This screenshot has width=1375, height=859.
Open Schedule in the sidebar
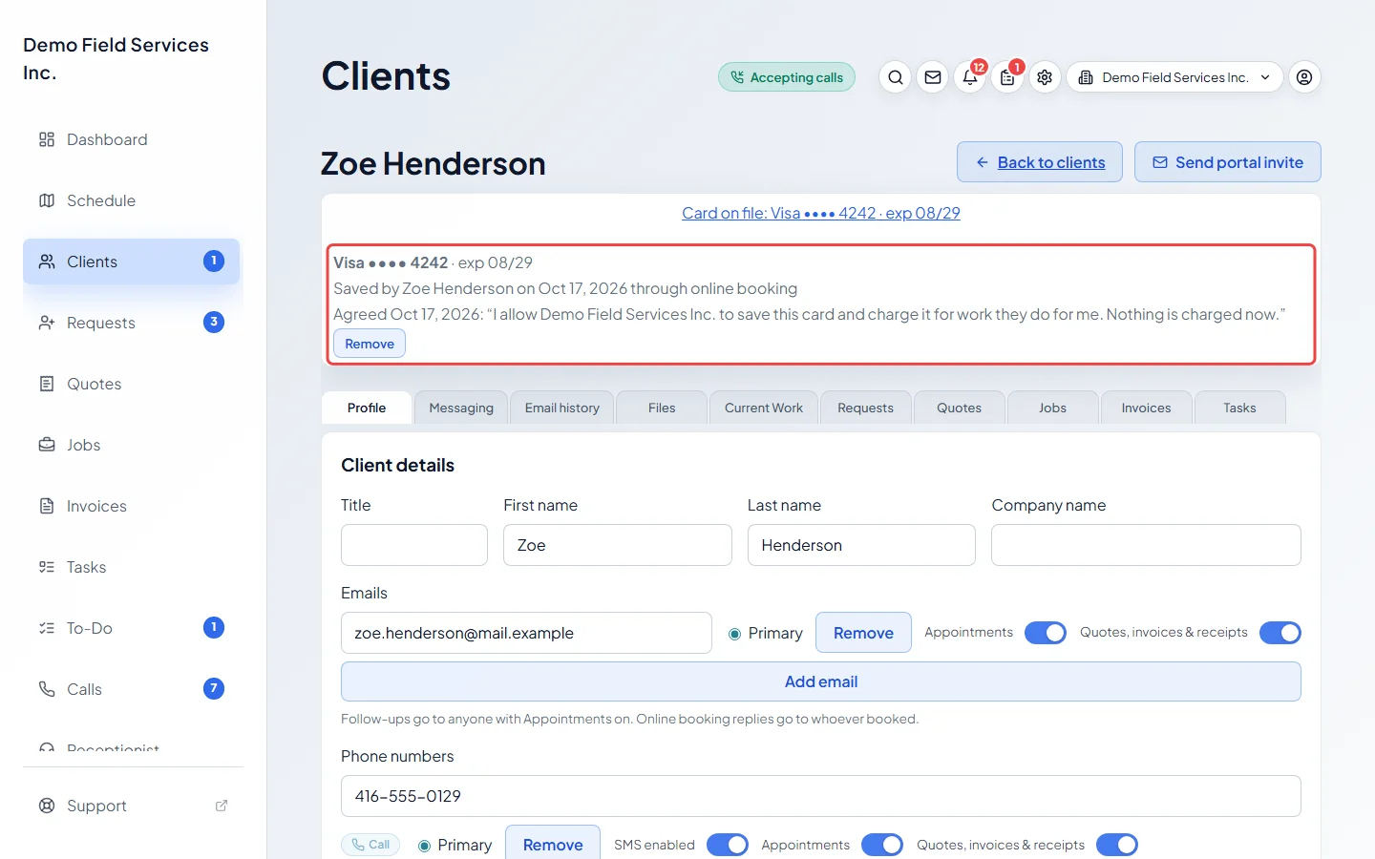click(132, 200)
